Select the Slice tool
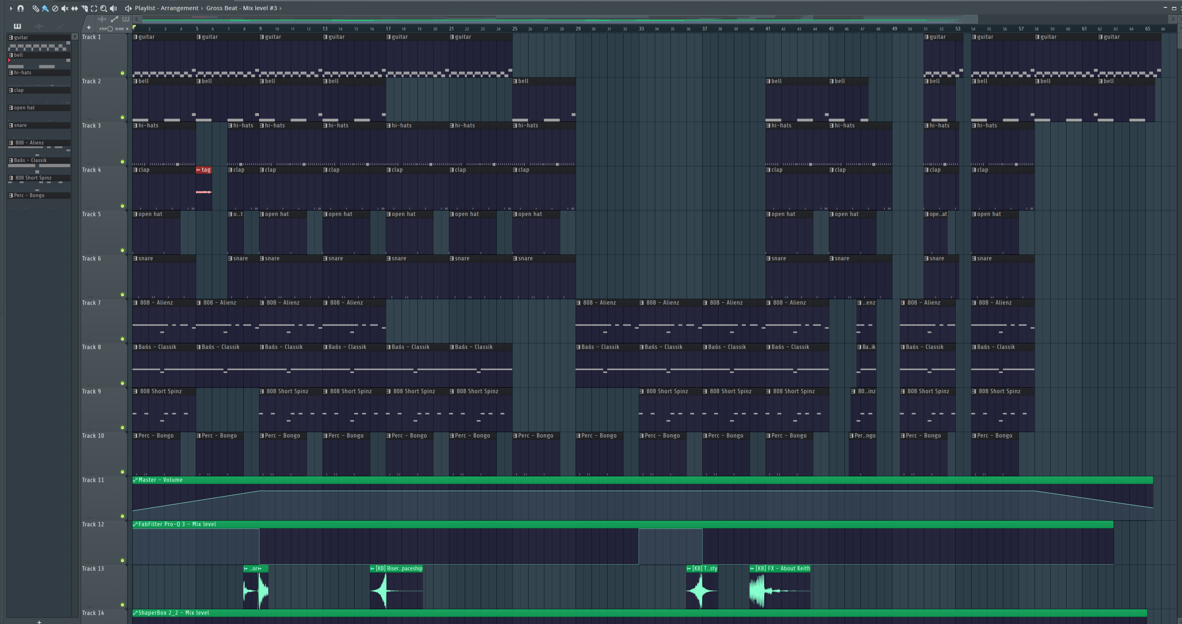The image size is (1182, 624). [x=84, y=8]
